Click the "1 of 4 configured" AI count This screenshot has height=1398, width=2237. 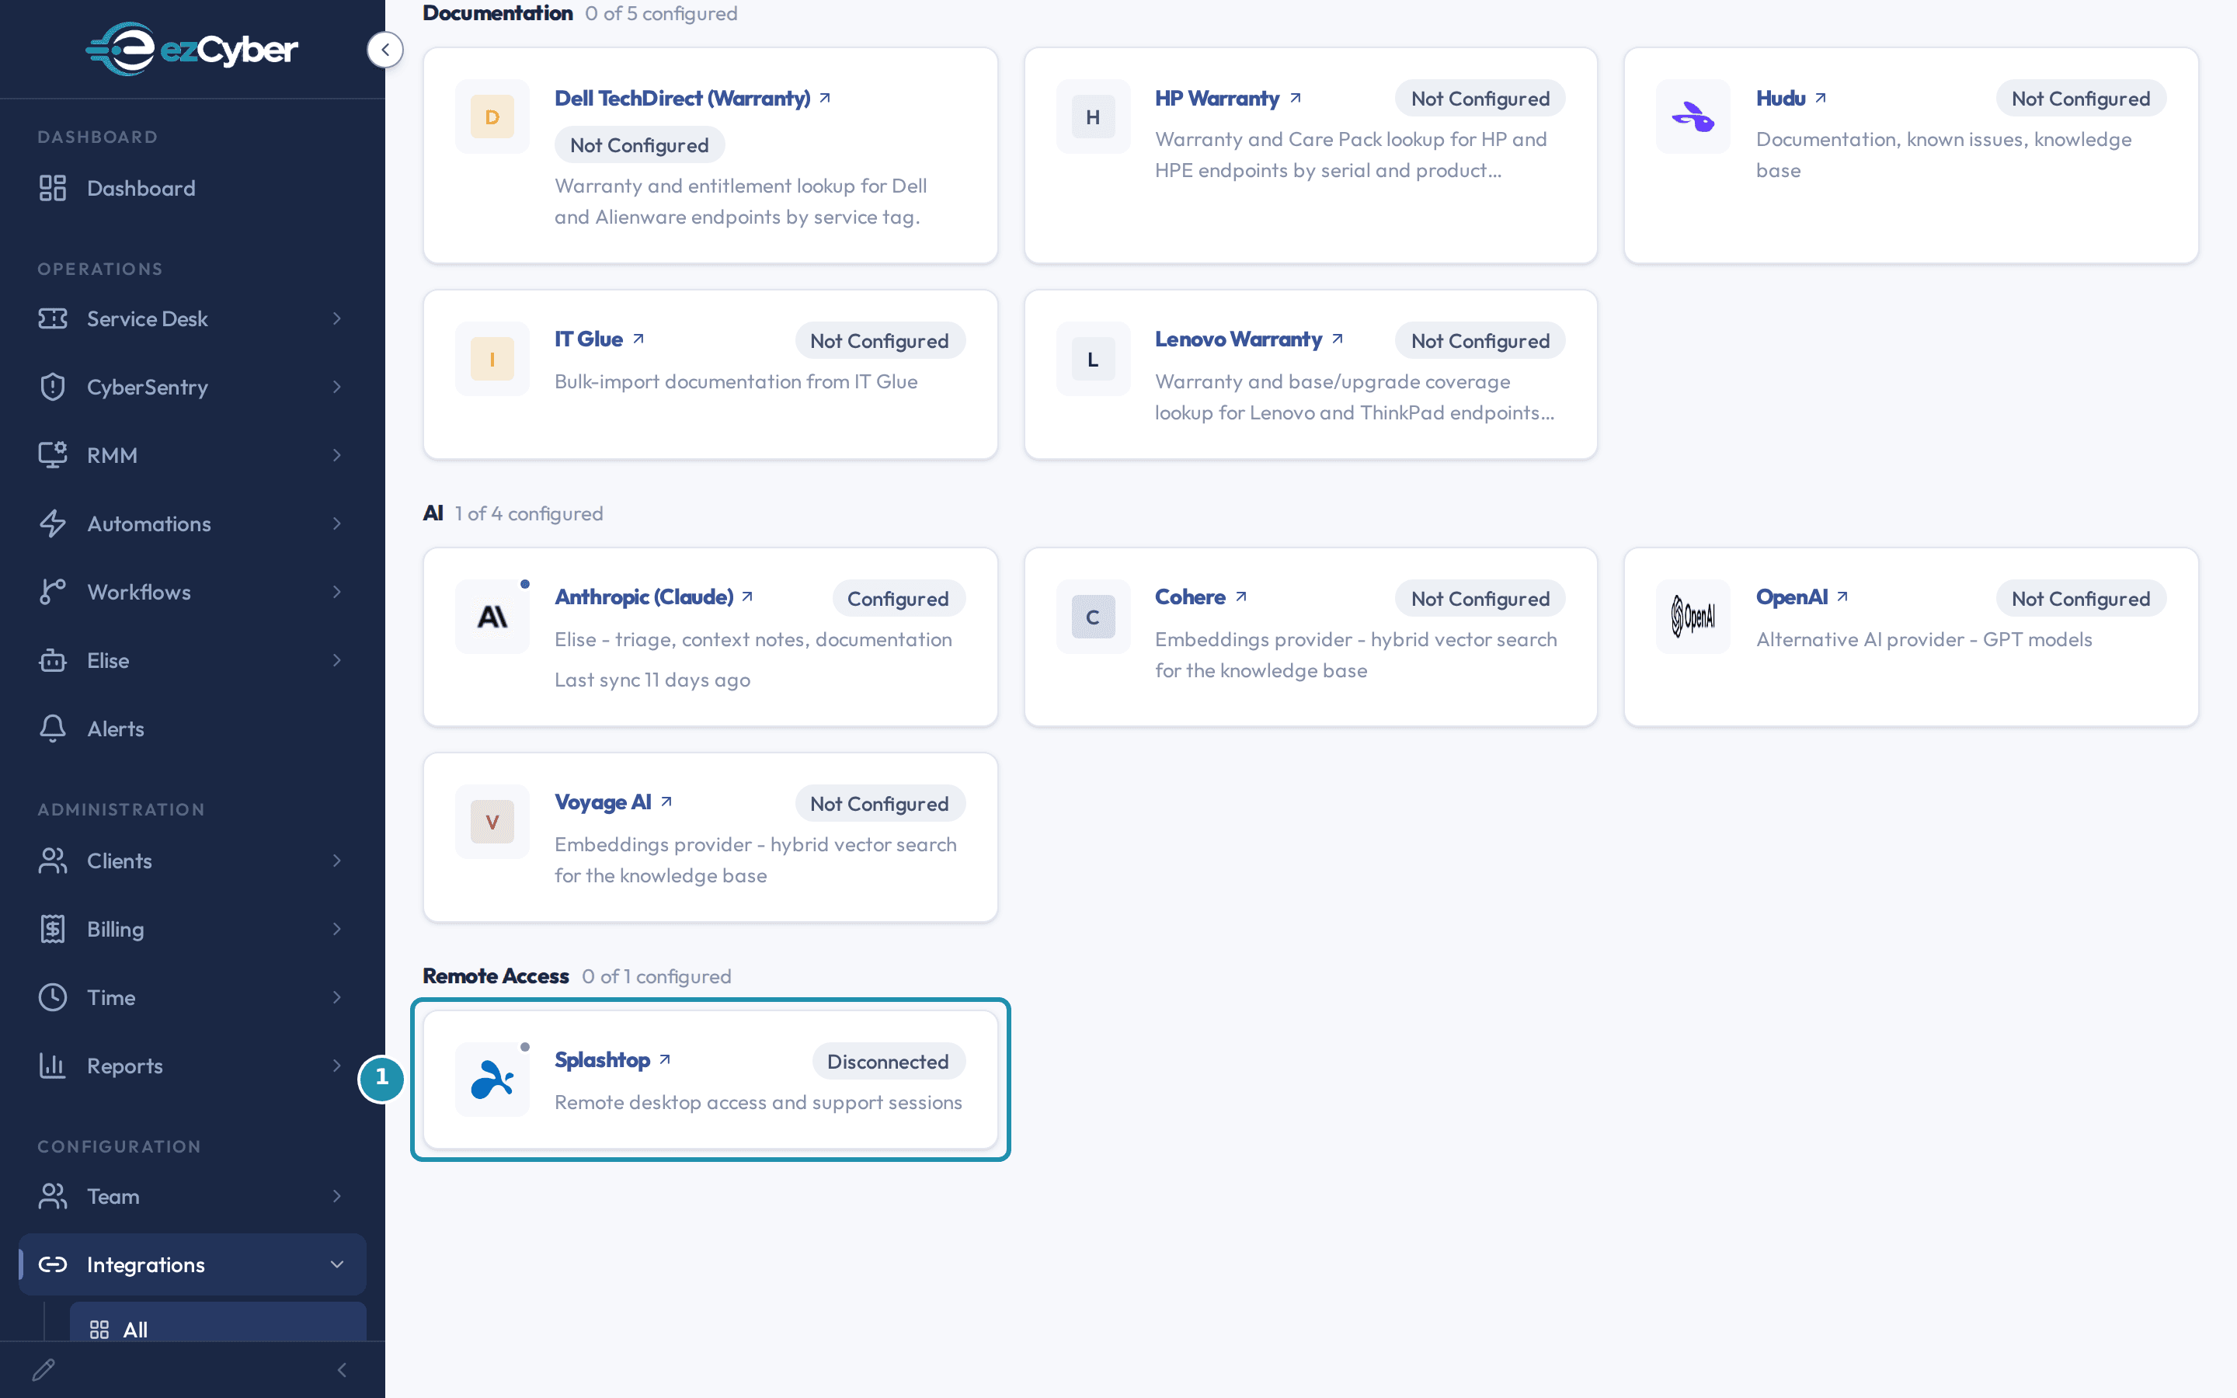point(528,513)
